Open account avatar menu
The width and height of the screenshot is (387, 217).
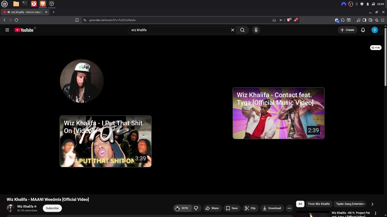coord(375,30)
